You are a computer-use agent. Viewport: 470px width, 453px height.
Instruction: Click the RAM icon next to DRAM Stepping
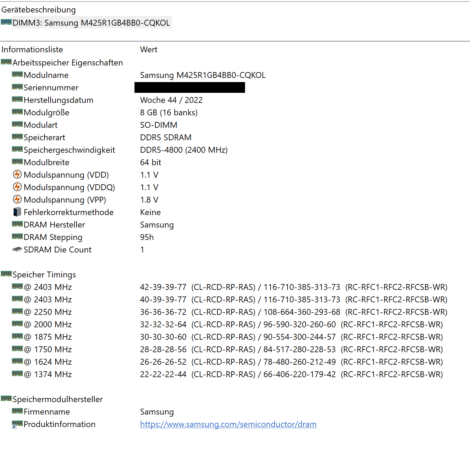(17, 237)
